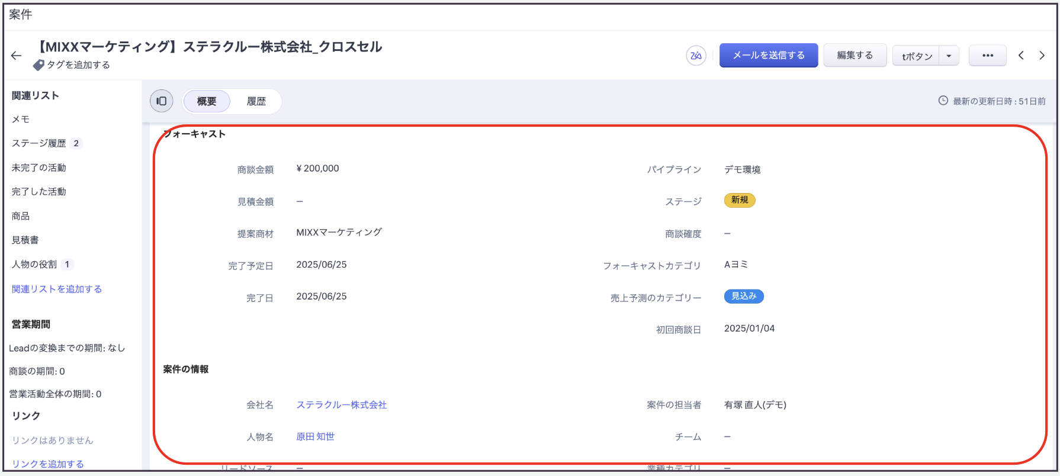1060x476 pixels.
Task: Click the clock icon beside last updated time
Action: click(943, 101)
